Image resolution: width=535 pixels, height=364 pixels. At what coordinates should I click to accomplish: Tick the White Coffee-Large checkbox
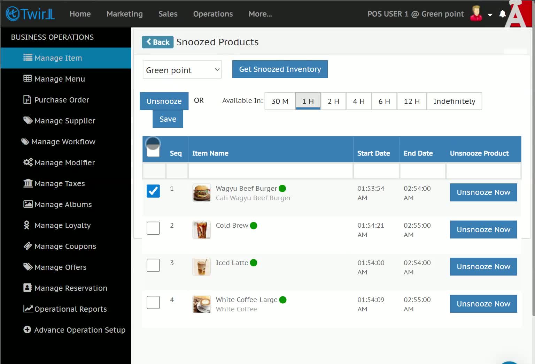[153, 302]
